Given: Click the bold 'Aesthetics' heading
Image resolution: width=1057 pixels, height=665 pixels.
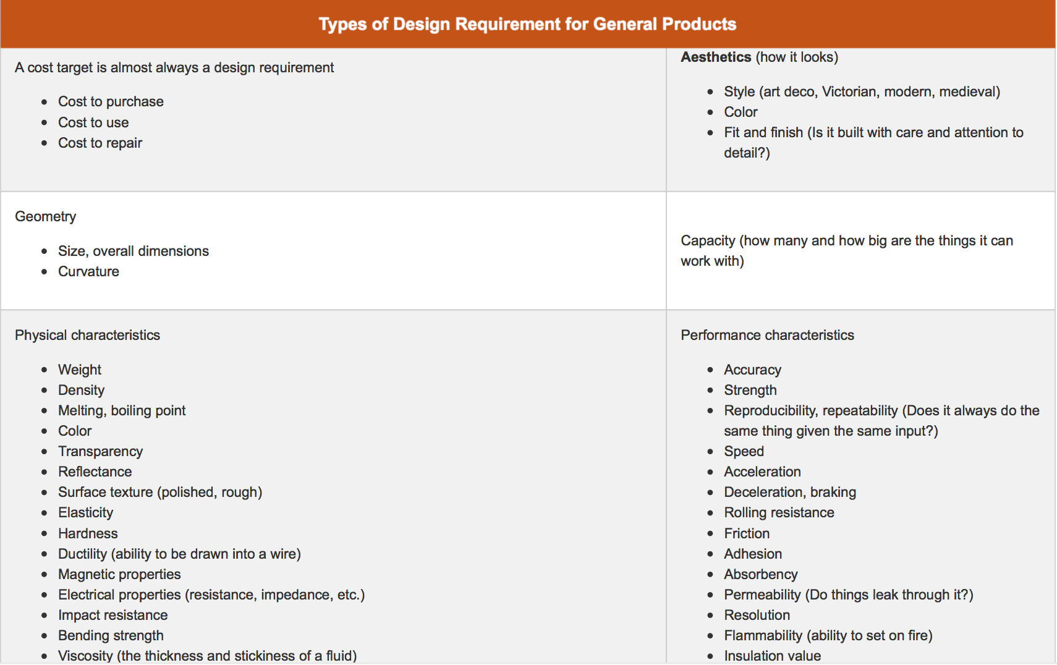Looking at the screenshot, I should click(716, 57).
